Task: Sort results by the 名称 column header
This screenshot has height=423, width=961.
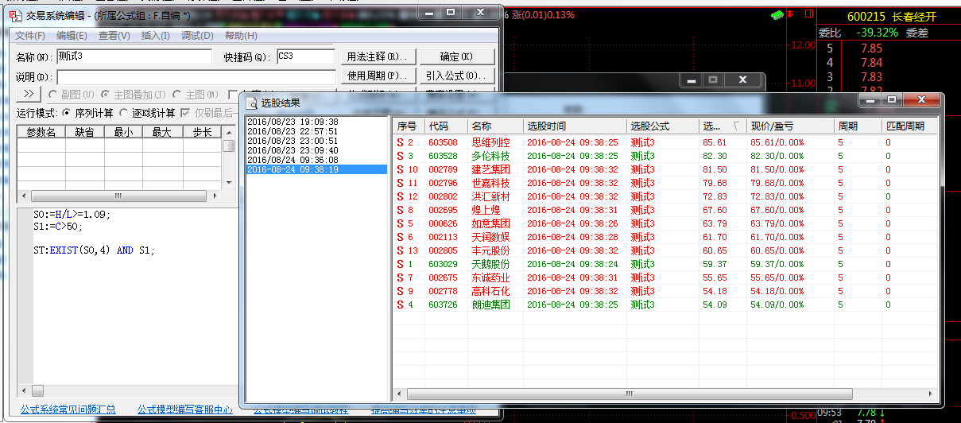Action: 494,126
